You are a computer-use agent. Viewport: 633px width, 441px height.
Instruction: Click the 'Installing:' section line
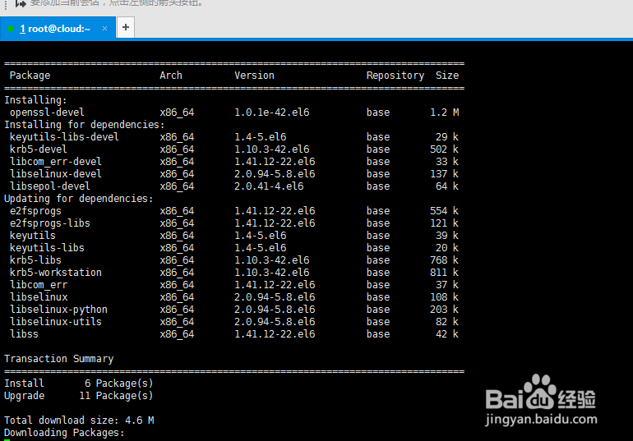click(x=35, y=100)
